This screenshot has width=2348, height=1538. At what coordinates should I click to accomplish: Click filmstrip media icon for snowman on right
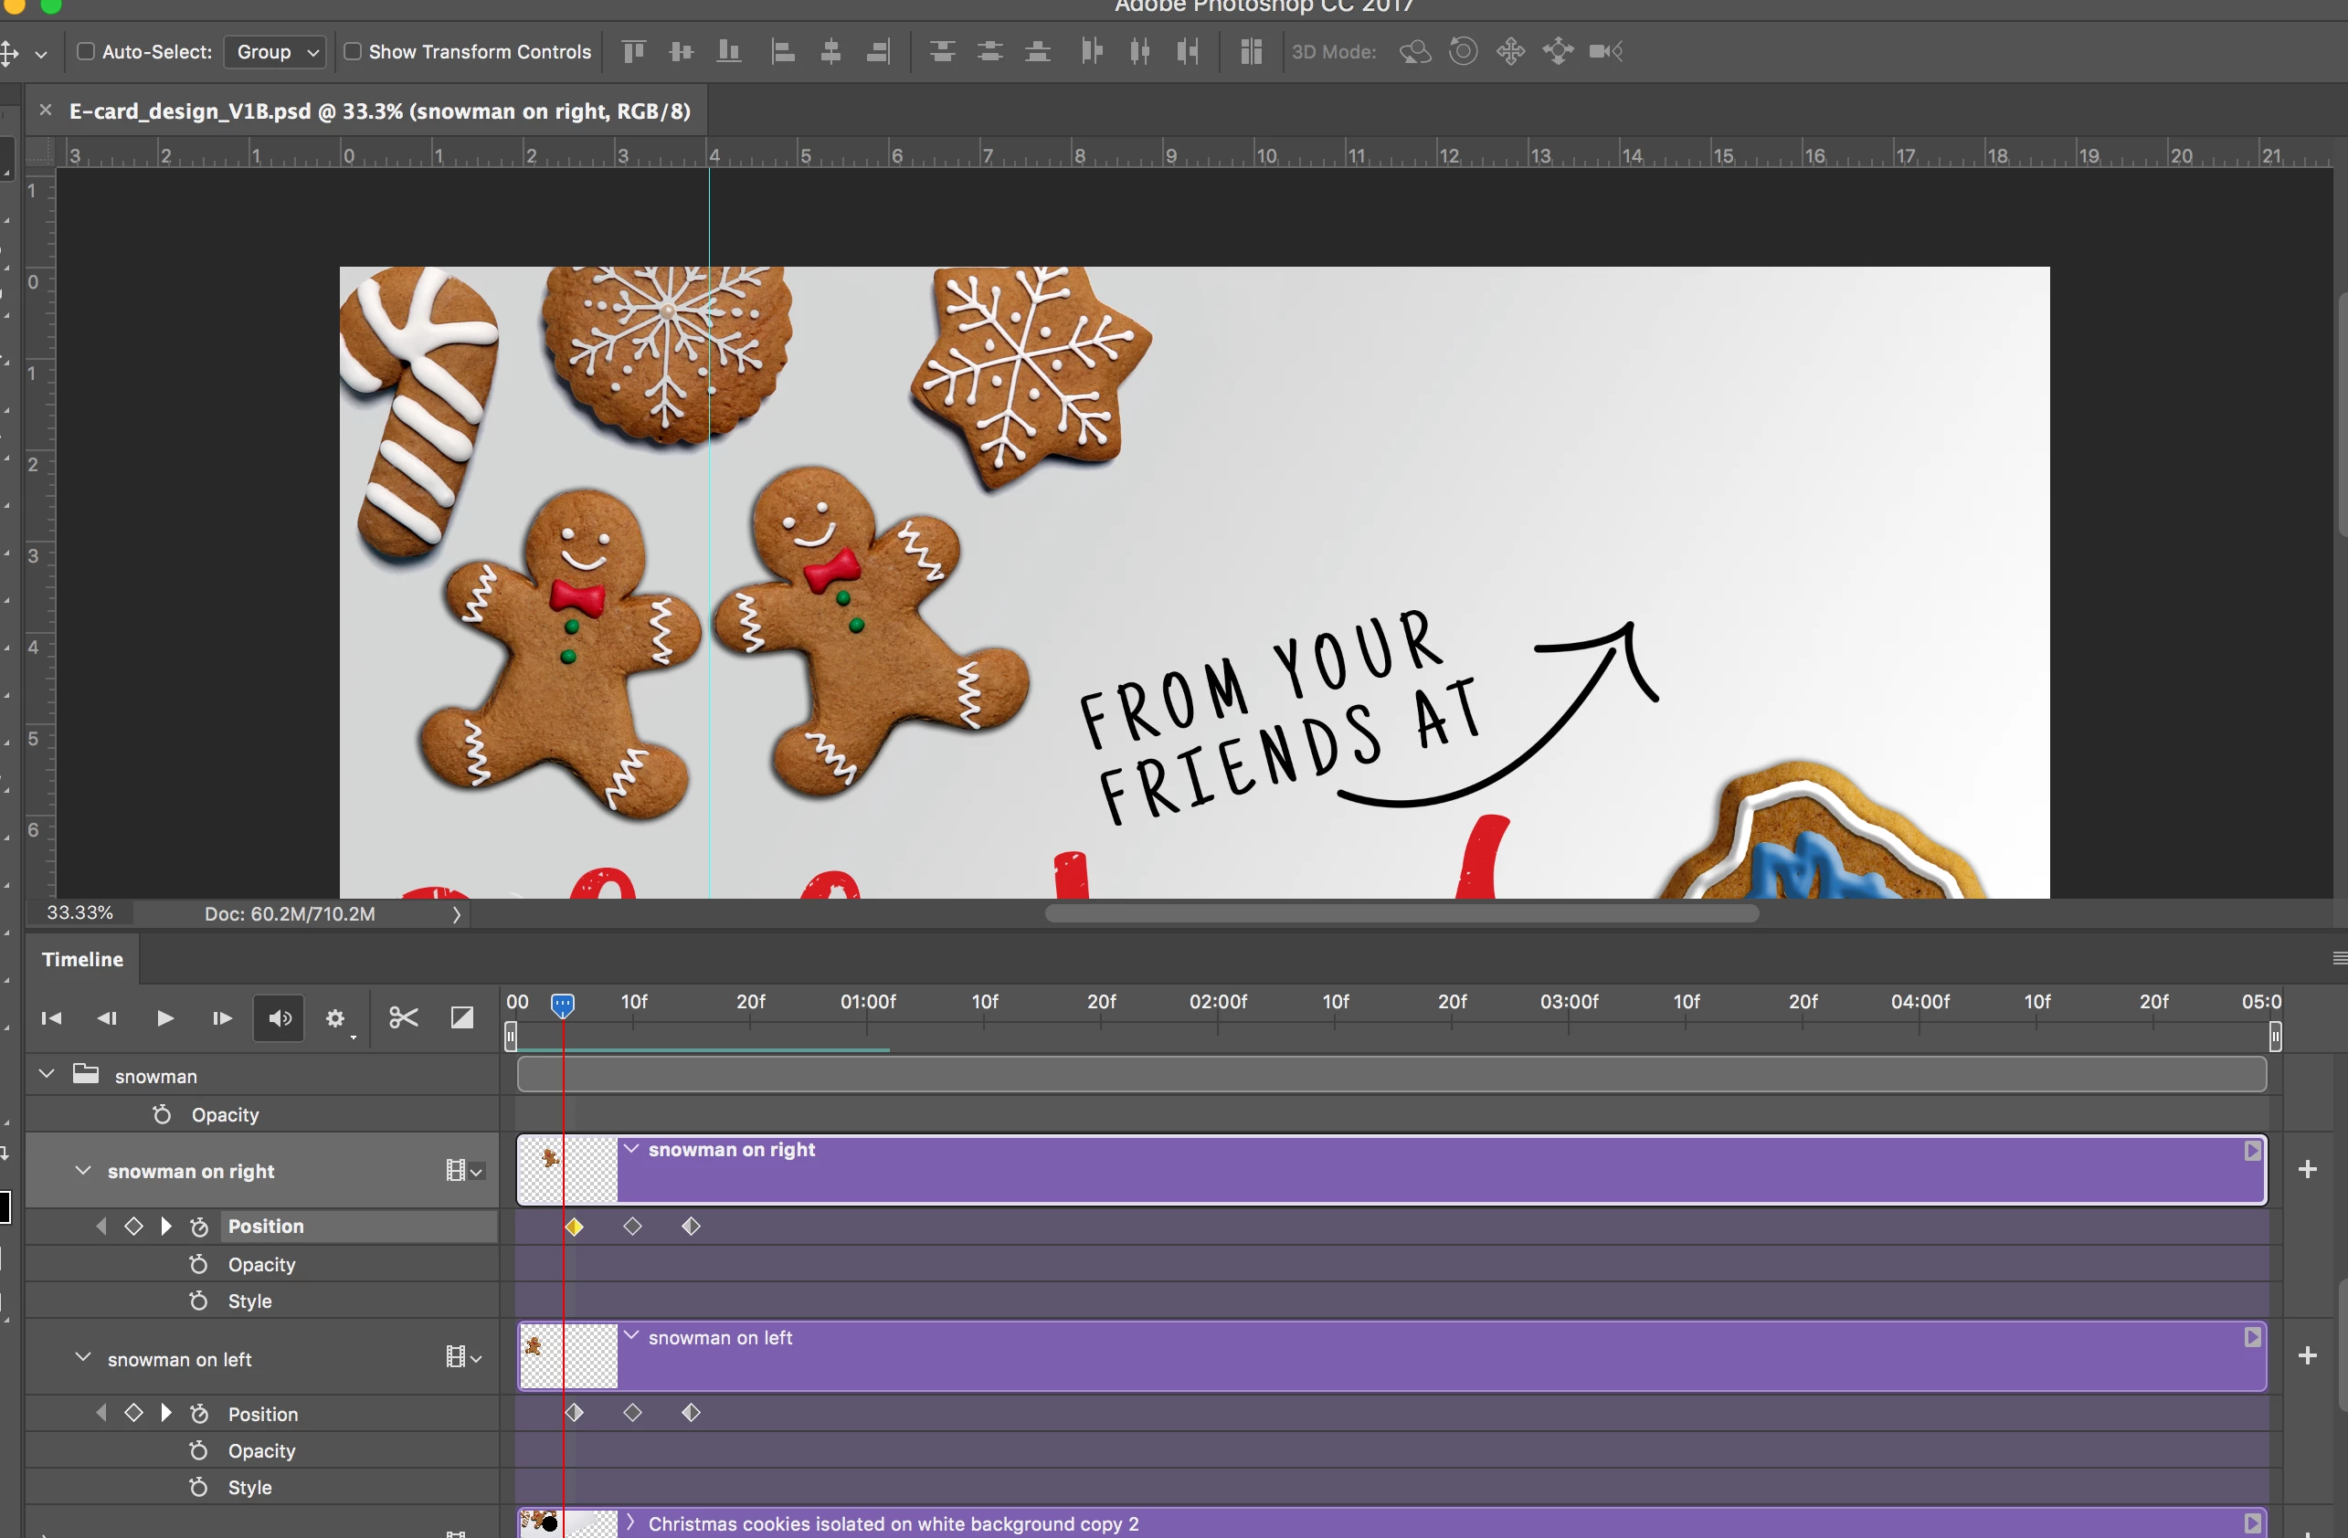coord(456,1170)
